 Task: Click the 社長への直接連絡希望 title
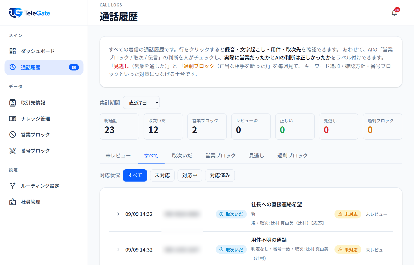pos(277,205)
